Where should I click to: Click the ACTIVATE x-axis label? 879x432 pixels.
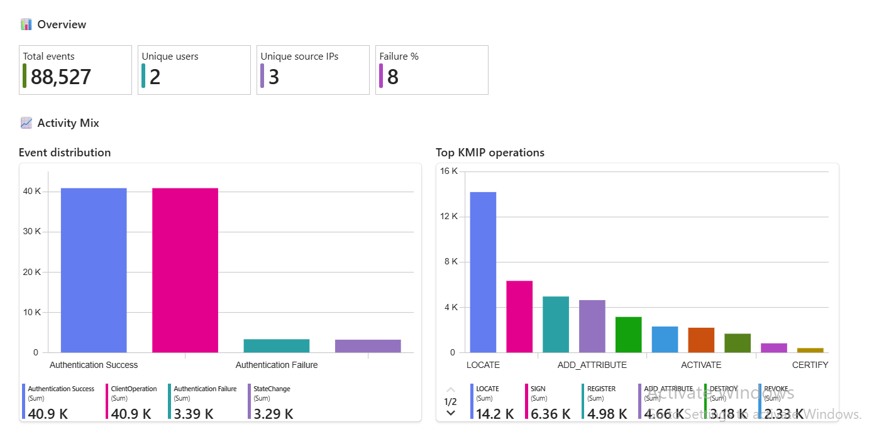[701, 365]
